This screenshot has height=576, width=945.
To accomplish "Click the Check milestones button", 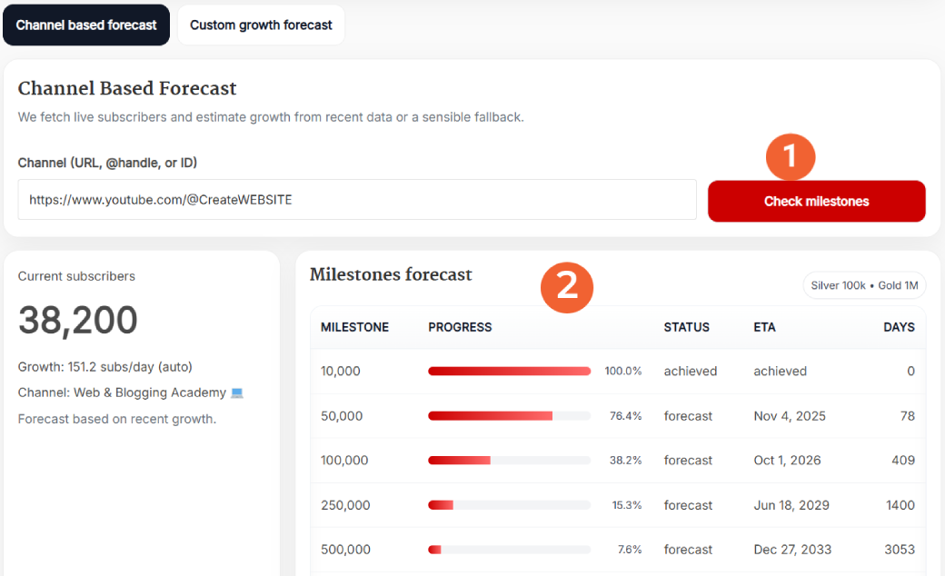I will tap(817, 202).
